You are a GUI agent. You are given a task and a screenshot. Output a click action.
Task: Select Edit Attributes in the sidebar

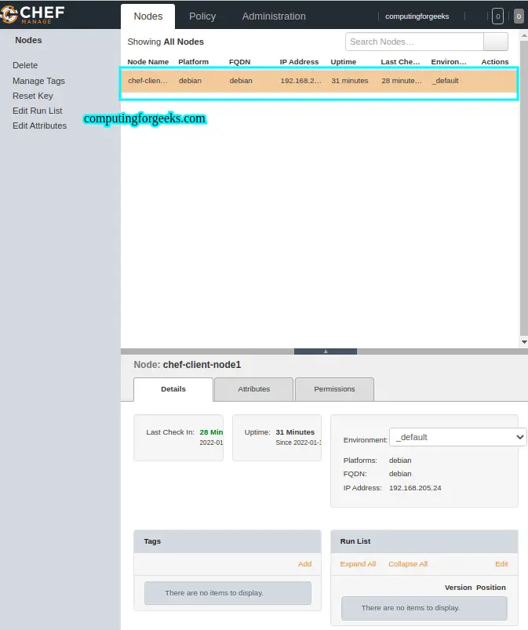pos(39,126)
